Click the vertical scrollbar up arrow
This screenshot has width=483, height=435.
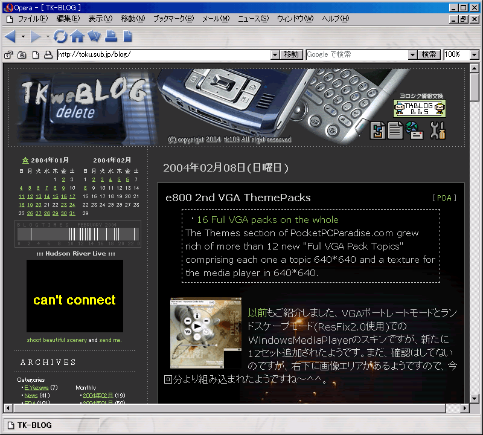[475, 68]
